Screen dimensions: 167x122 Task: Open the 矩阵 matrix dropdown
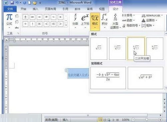pos(148,26)
